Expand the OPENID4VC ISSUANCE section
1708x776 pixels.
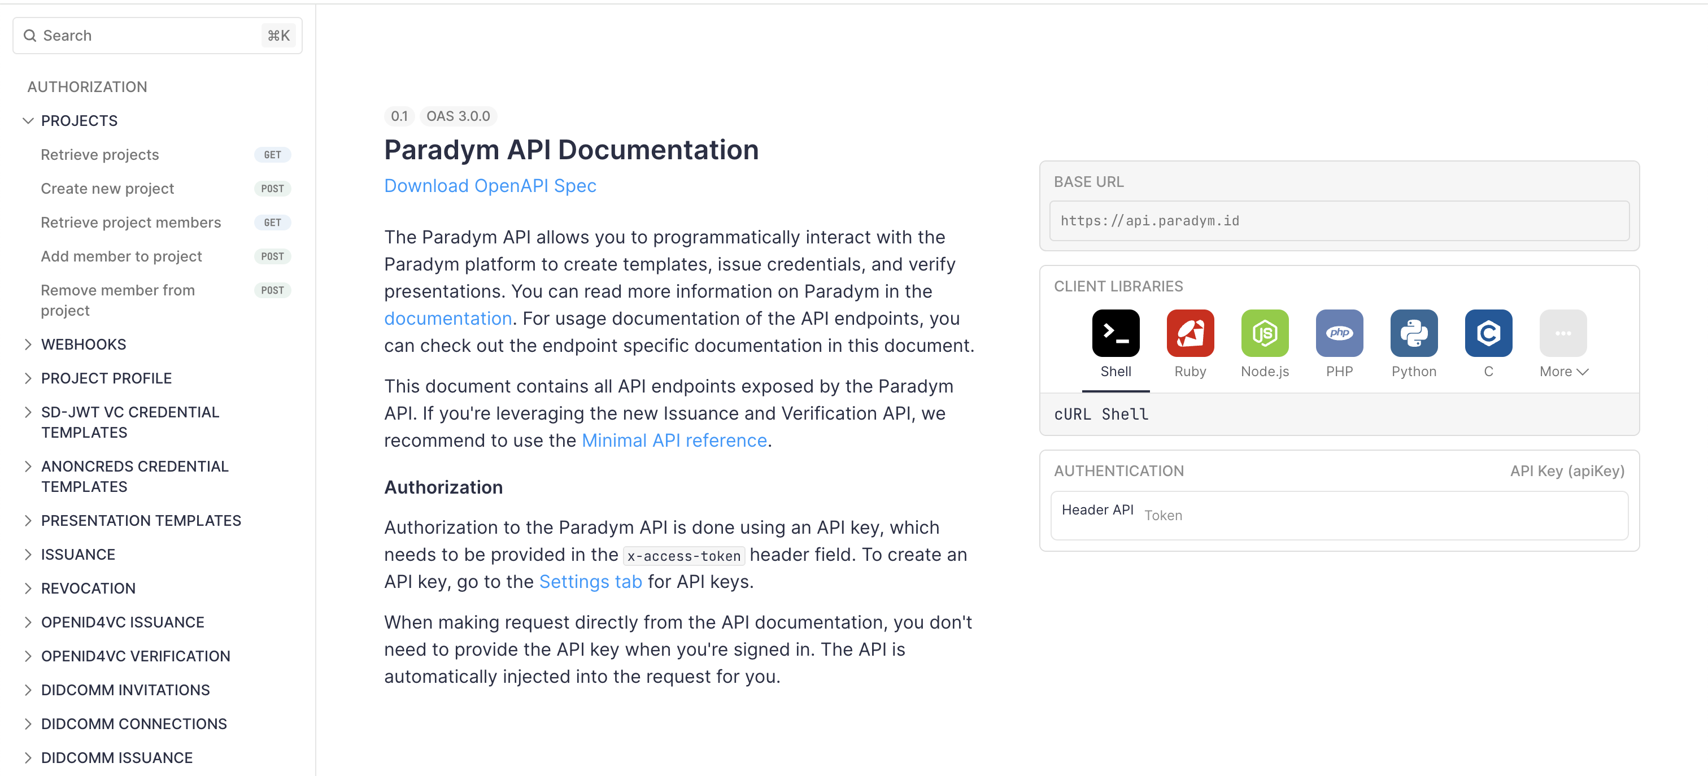coord(28,622)
